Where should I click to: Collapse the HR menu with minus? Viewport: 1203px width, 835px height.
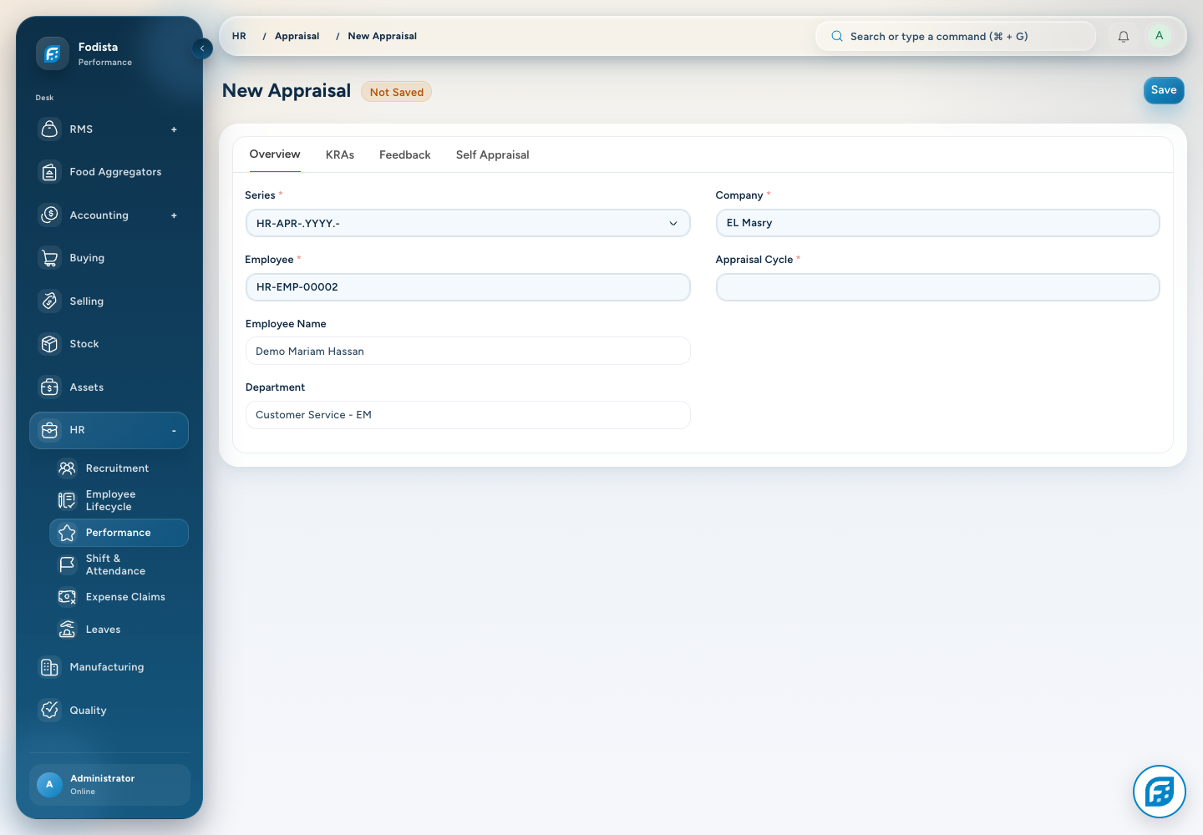coord(174,431)
